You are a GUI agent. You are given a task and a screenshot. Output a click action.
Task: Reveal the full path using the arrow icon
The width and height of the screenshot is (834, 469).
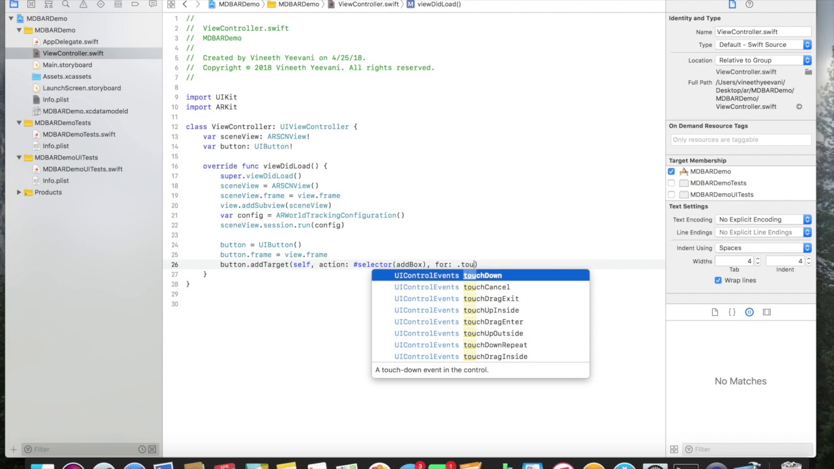pos(799,106)
